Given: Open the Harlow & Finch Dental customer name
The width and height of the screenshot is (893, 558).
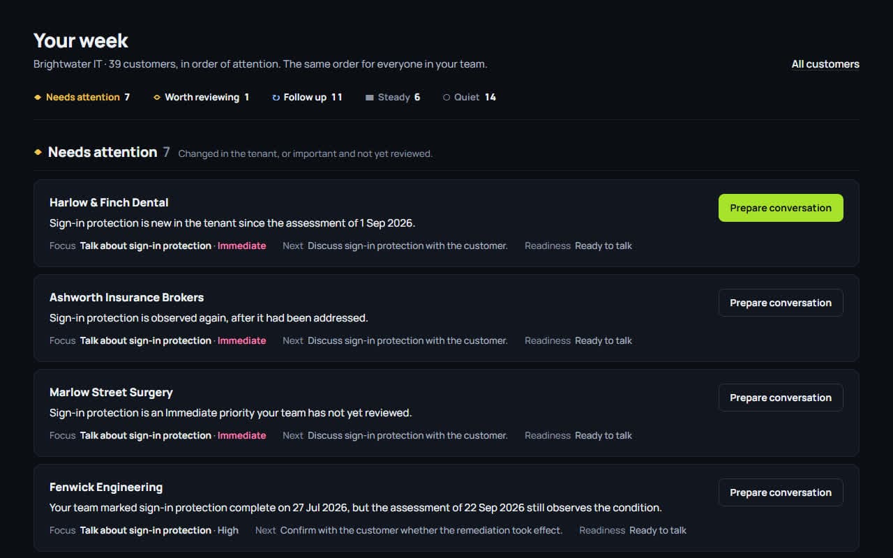Looking at the screenshot, I should coord(109,202).
